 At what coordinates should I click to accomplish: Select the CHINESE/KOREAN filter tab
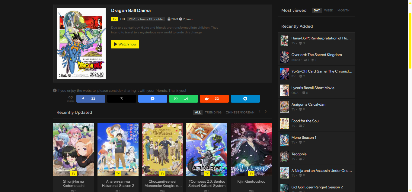[240, 113]
